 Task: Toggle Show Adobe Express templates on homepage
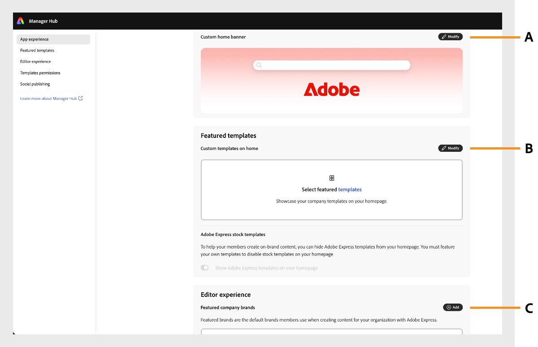click(x=205, y=268)
